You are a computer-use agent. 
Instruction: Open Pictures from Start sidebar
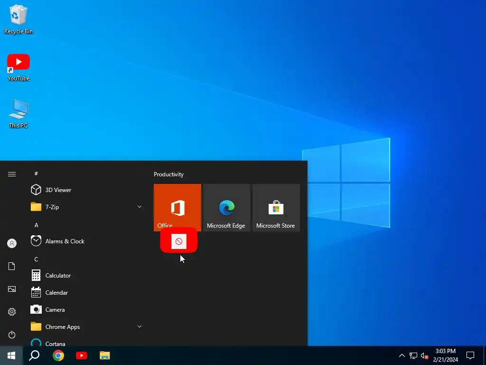pyautogui.click(x=12, y=289)
